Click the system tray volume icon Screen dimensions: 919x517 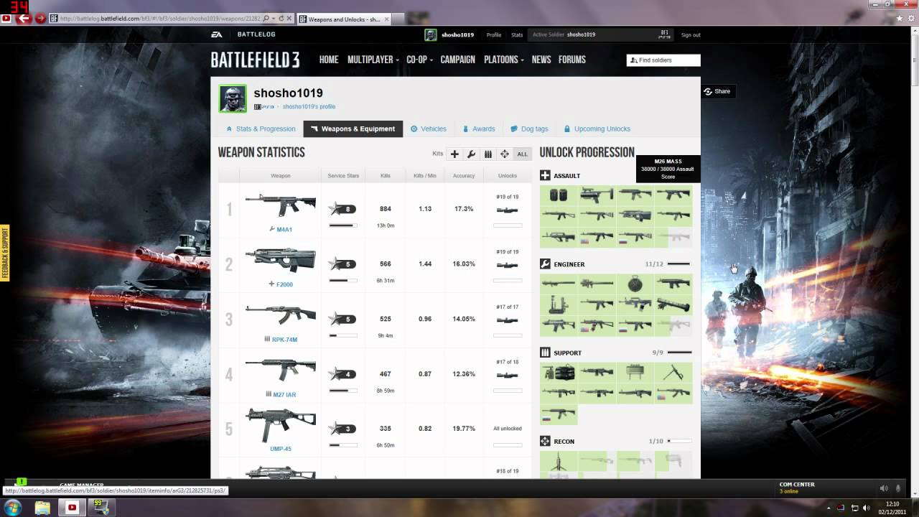865,508
